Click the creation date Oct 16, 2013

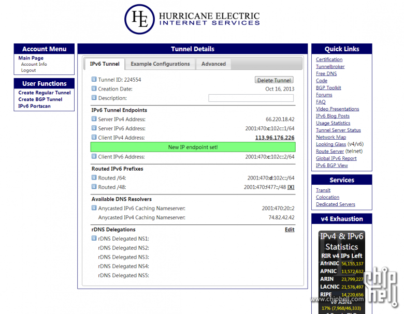(x=280, y=89)
